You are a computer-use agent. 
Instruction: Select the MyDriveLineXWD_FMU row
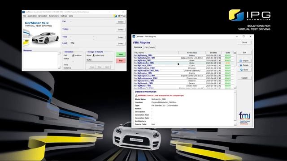[184, 71]
